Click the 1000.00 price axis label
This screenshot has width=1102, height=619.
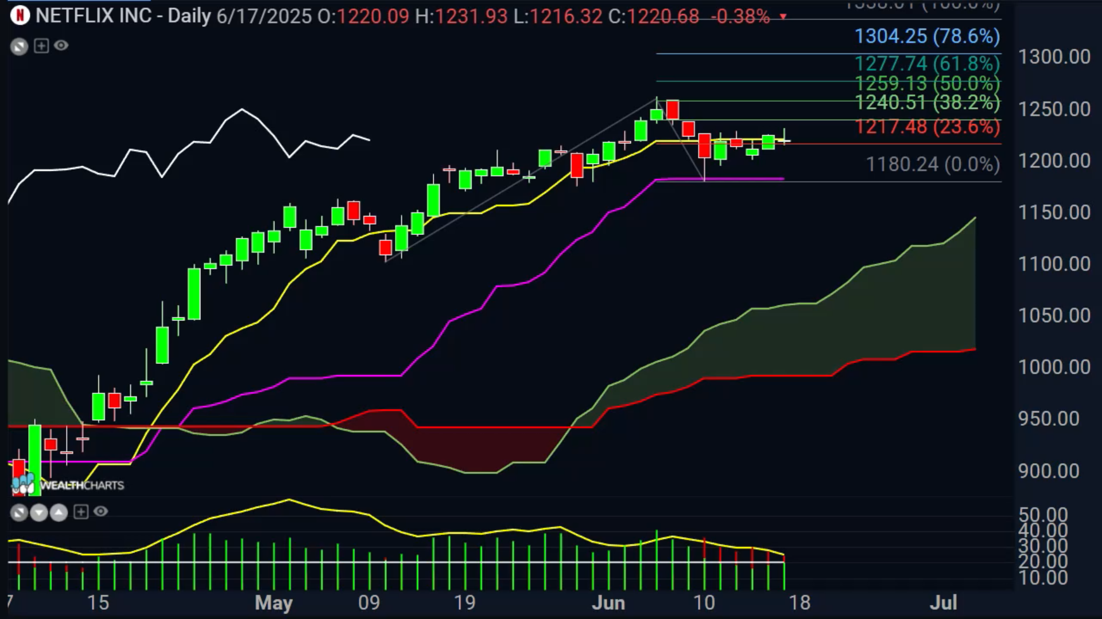click(1054, 367)
